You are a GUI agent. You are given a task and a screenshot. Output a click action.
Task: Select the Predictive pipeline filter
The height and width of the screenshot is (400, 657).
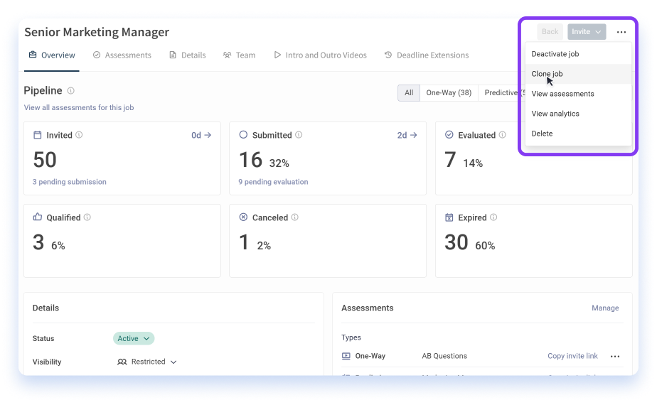pyautogui.click(x=501, y=93)
